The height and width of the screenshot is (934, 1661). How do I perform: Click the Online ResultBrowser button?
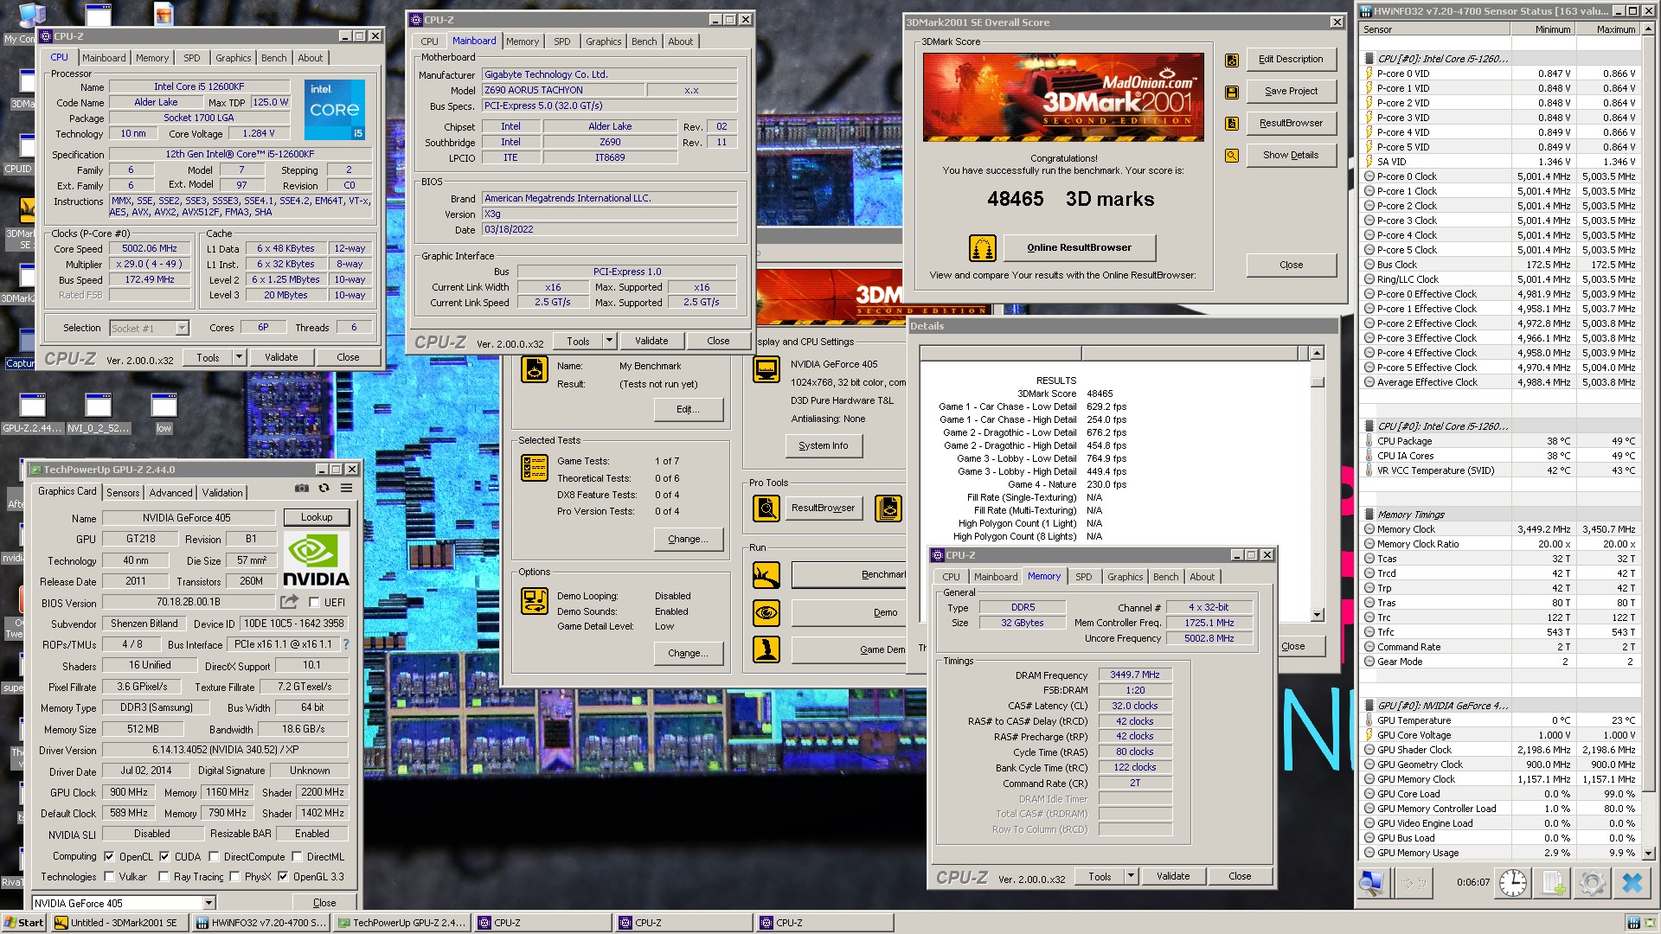(x=1079, y=248)
